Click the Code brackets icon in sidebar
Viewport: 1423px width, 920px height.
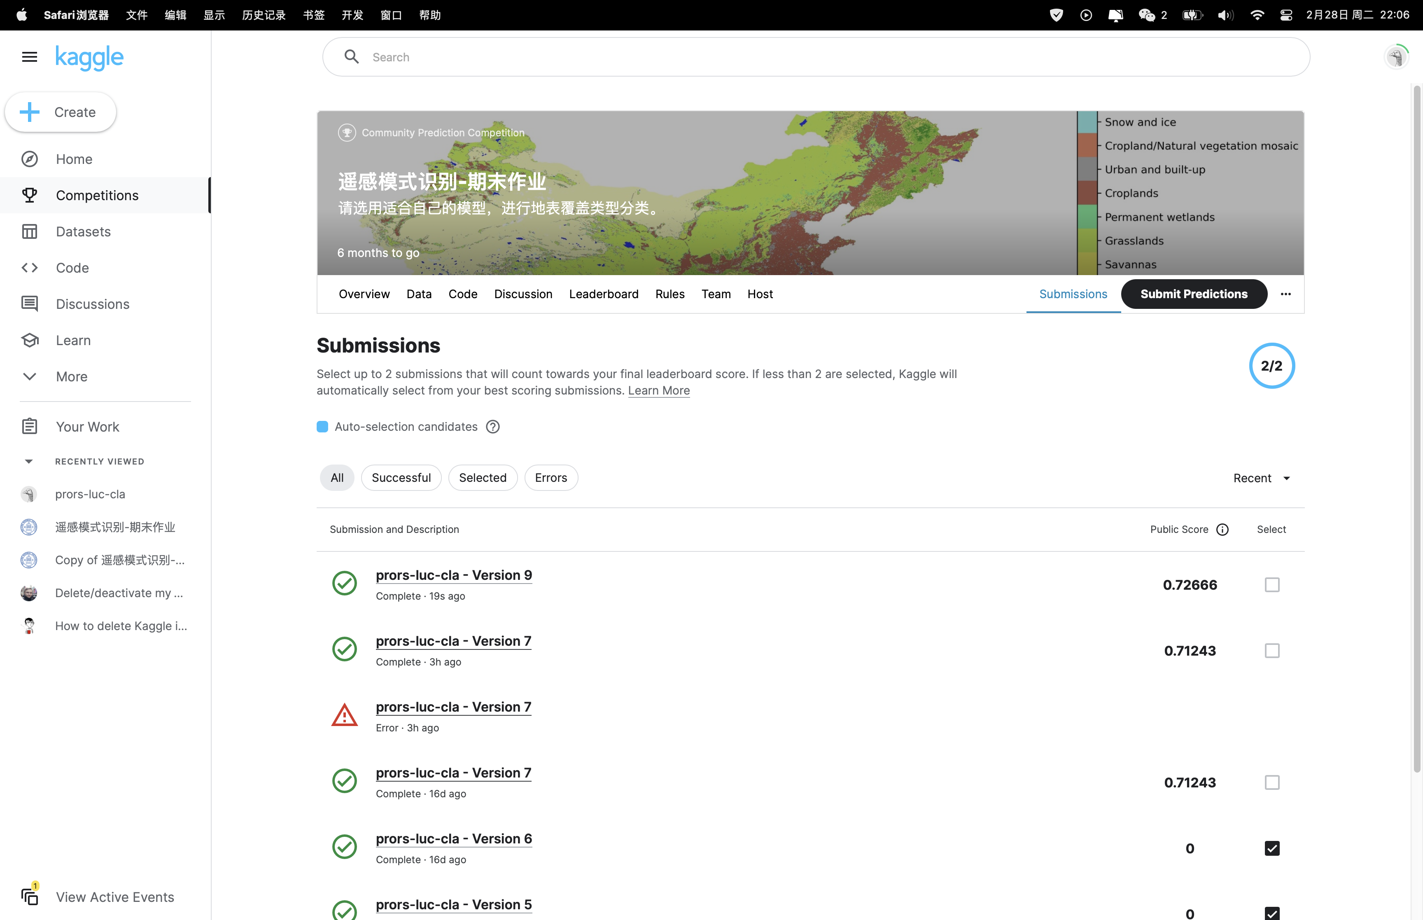click(29, 268)
